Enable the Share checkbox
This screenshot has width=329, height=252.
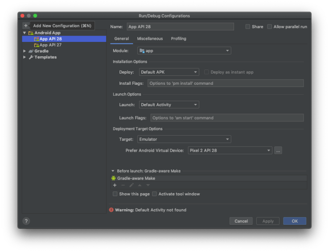[248, 27]
